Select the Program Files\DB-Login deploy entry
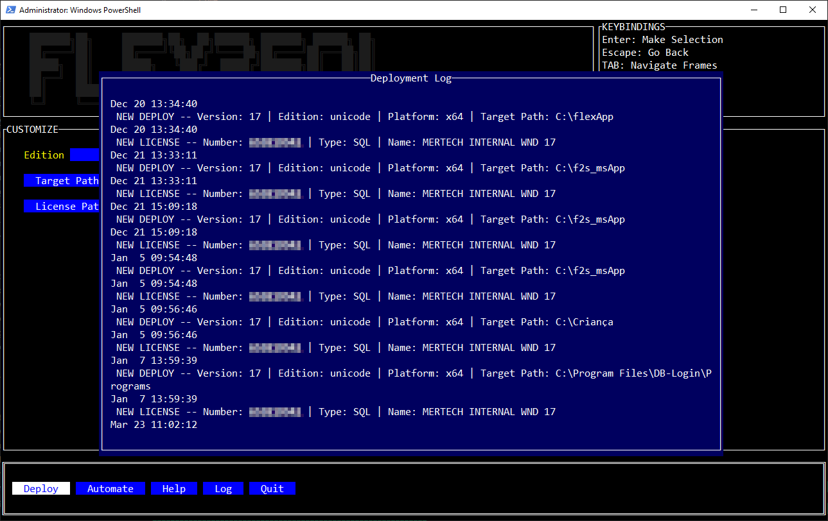This screenshot has height=521, width=828. [x=411, y=373]
